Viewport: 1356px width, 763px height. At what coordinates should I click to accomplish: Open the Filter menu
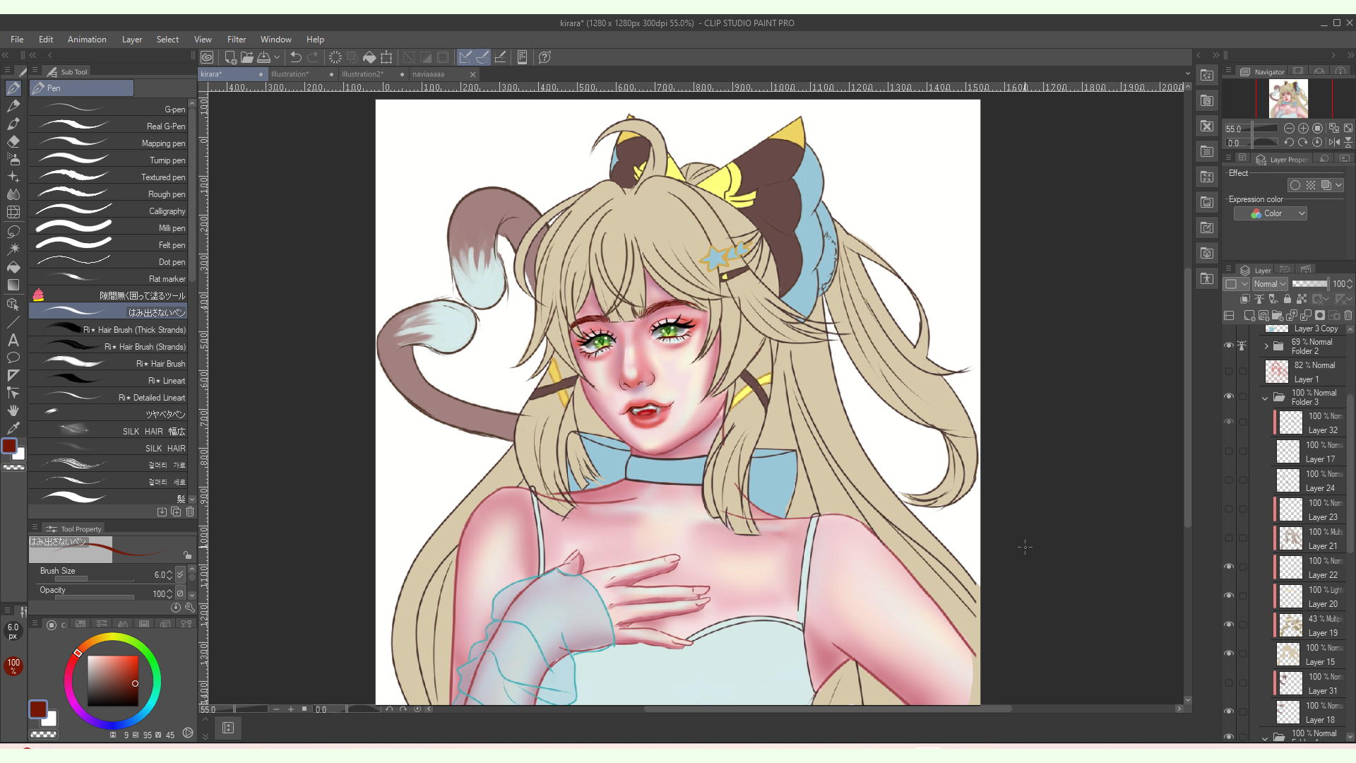click(x=237, y=40)
